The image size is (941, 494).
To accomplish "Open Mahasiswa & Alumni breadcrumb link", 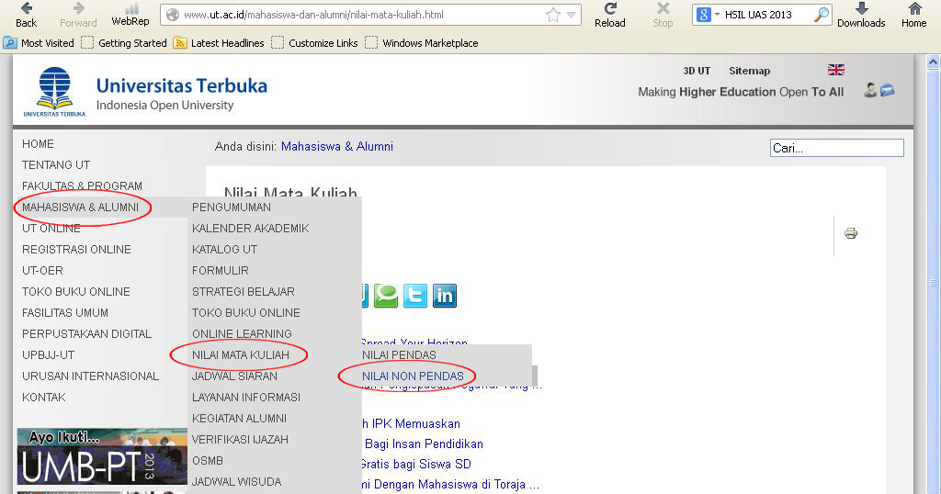I will (337, 146).
